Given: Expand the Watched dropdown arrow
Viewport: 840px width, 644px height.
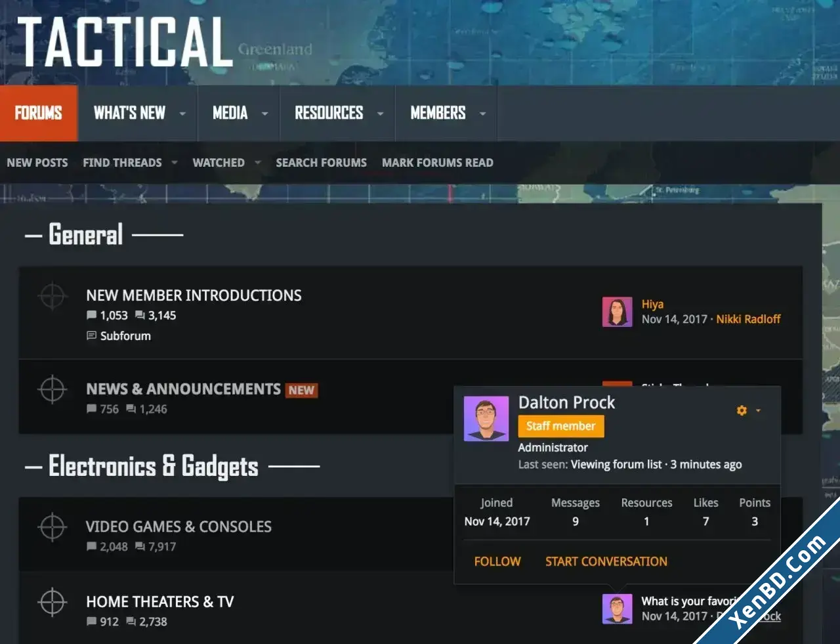Looking at the screenshot, I should 257,162.
